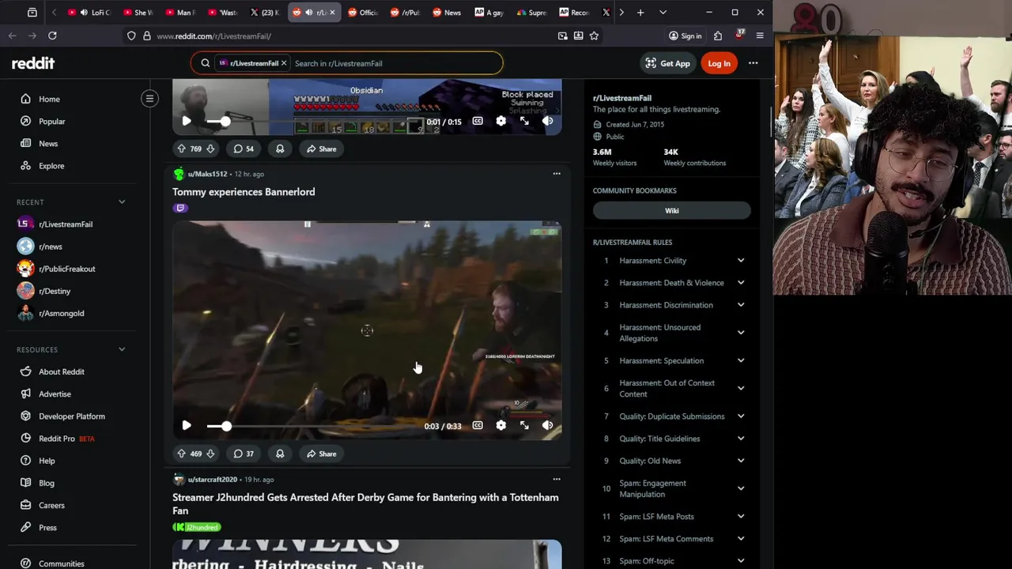This screenshot has height=569, width=1012.
Task: Open the header three-dot menu
Action: (x=753, y=63)
